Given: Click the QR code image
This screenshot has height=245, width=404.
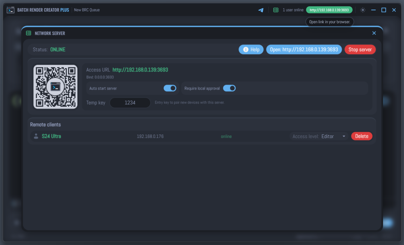Looking at the screenshot, I should click(55, 87).
